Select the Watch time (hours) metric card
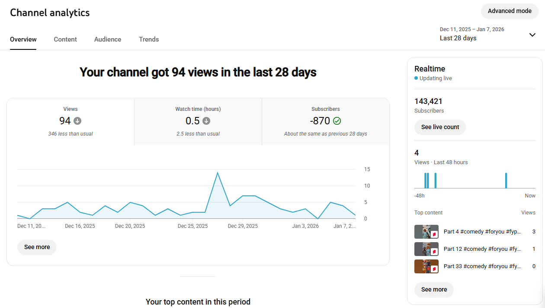 click(198, 121)
